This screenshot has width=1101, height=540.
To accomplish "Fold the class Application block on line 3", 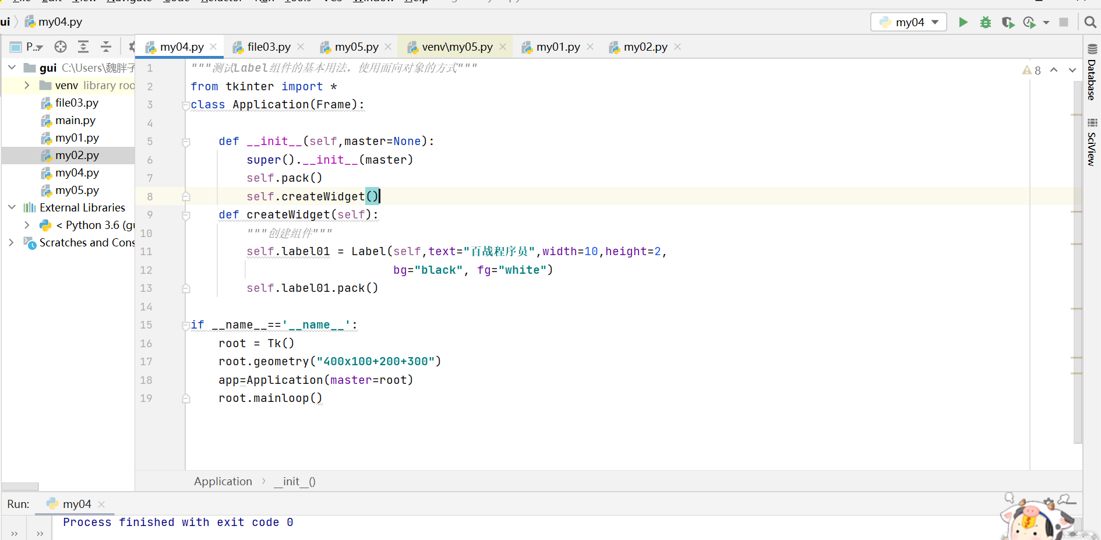I will pyautogui.click(x=186, y=105).
